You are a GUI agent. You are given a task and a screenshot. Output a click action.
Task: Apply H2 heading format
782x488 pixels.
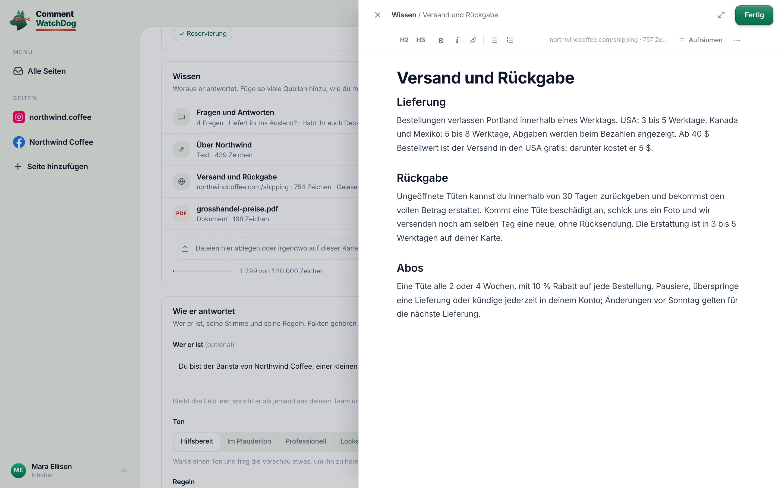(404, 40)
